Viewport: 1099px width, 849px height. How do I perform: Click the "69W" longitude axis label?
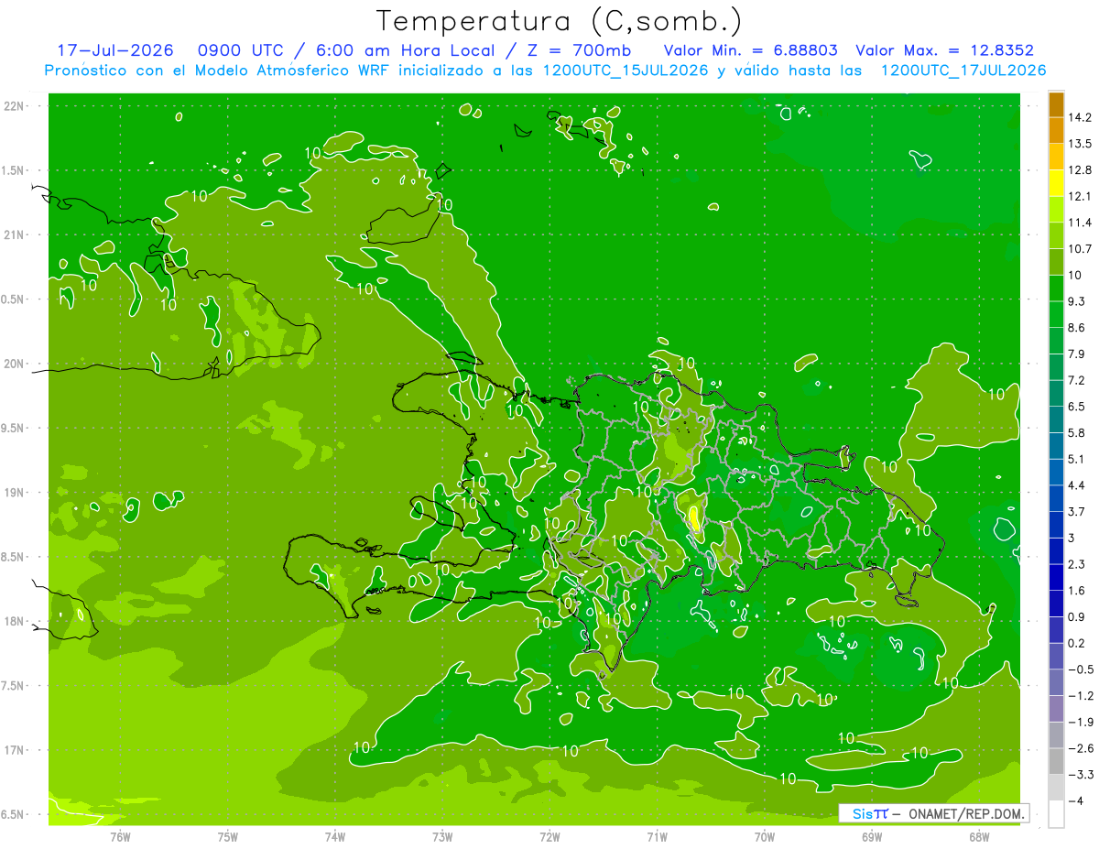[872, 836]
